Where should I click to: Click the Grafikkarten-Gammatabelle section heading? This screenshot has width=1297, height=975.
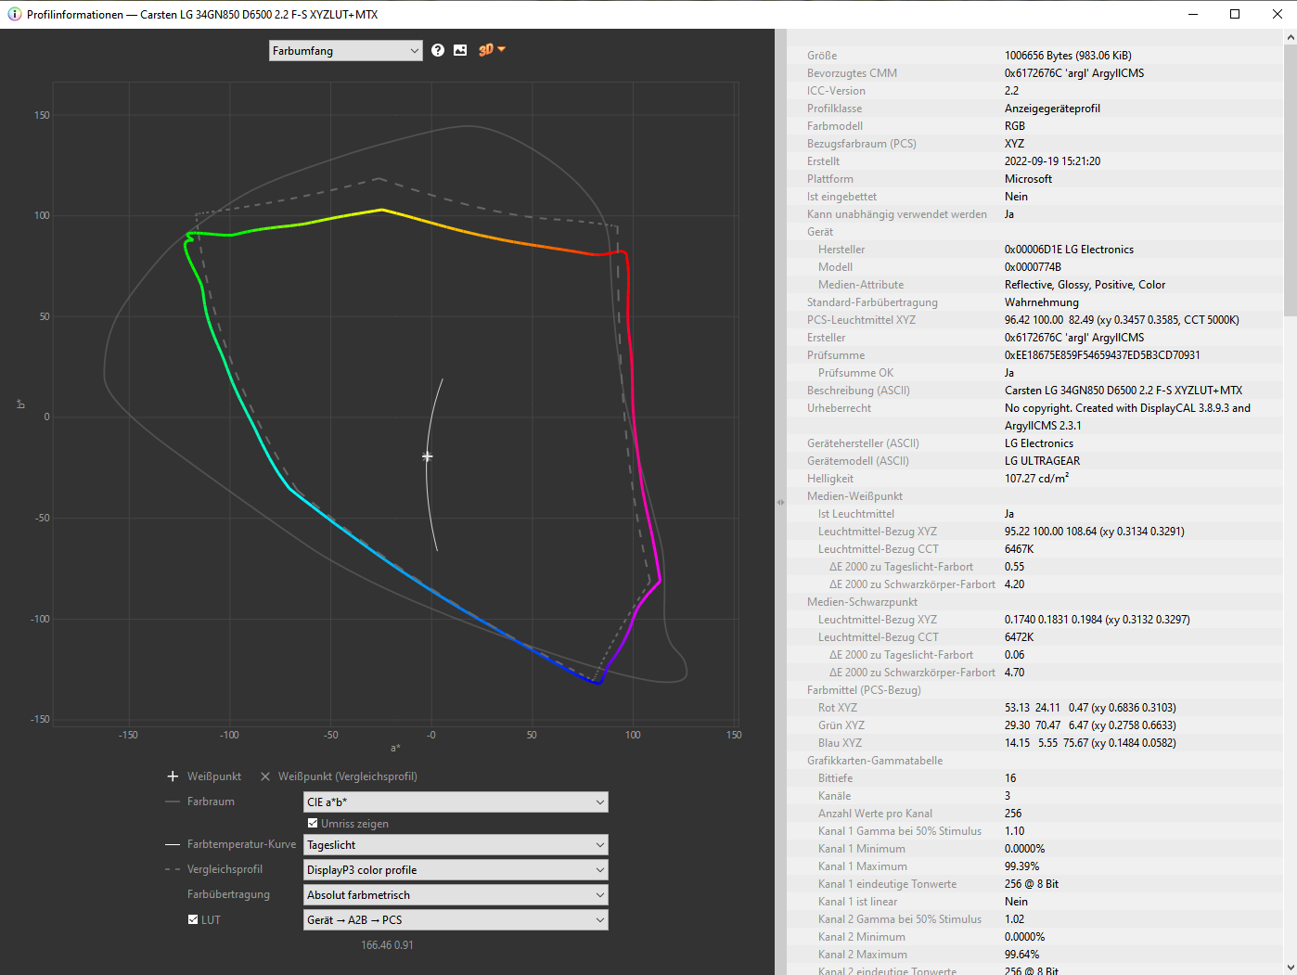click(875, 761)
